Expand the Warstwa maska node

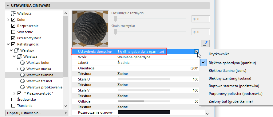(18, 69)
